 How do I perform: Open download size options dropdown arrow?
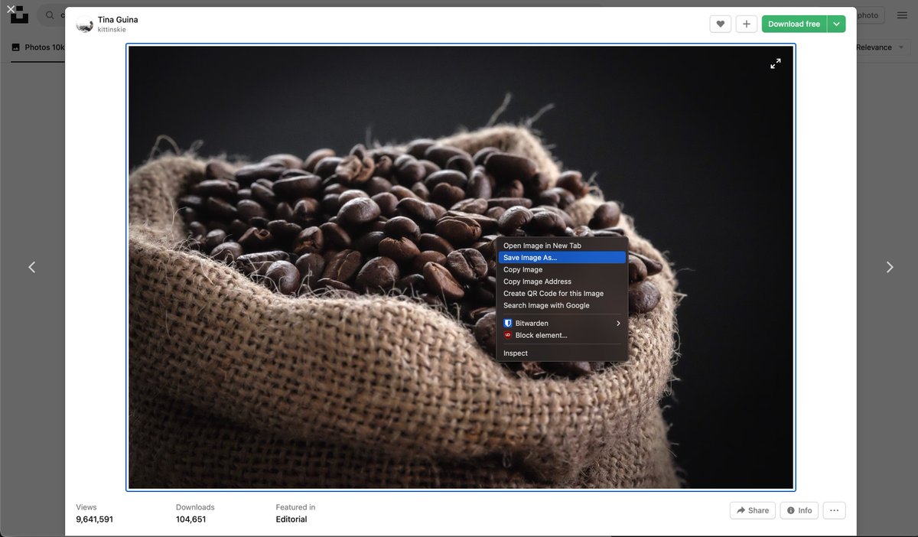point(837,24)
